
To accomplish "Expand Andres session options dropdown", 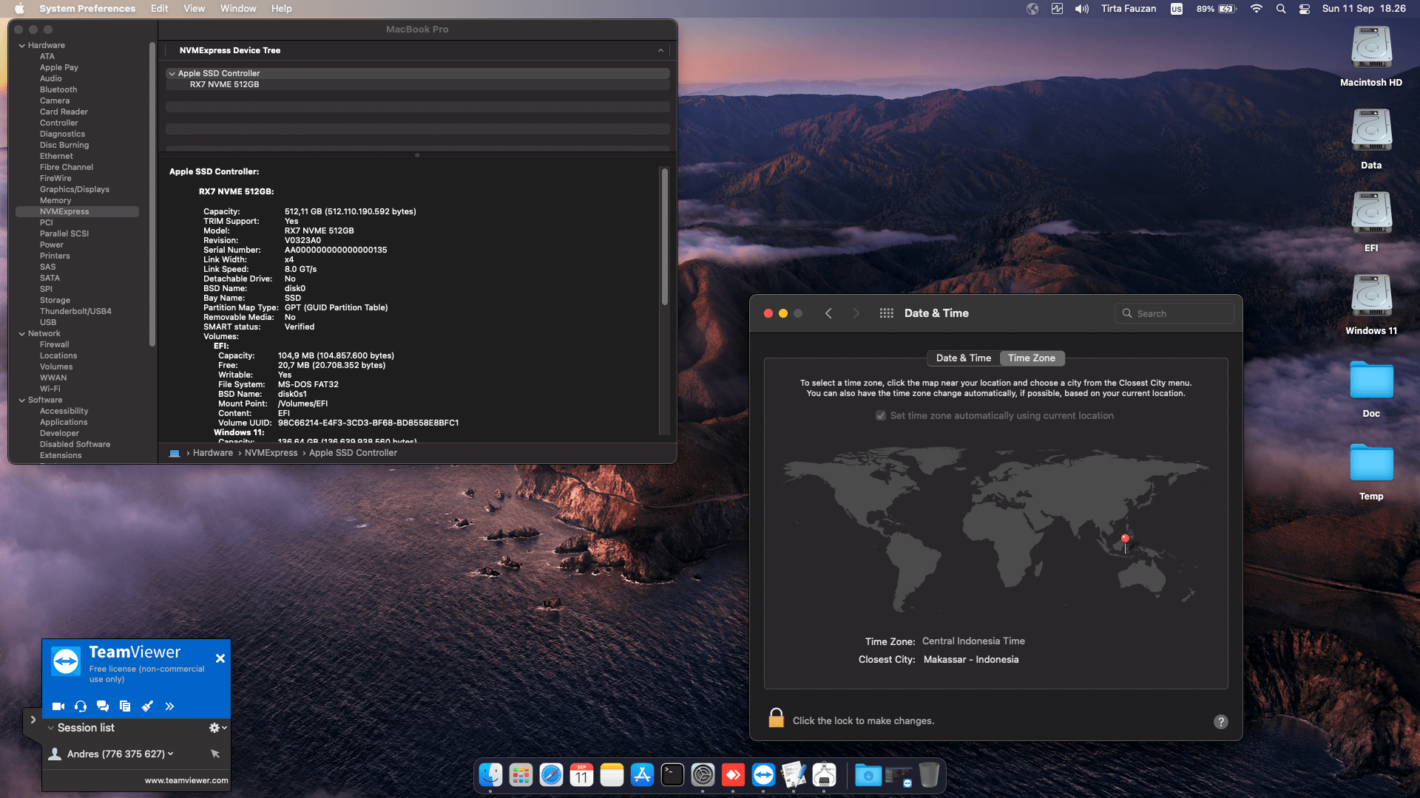I will coord(171,754).
